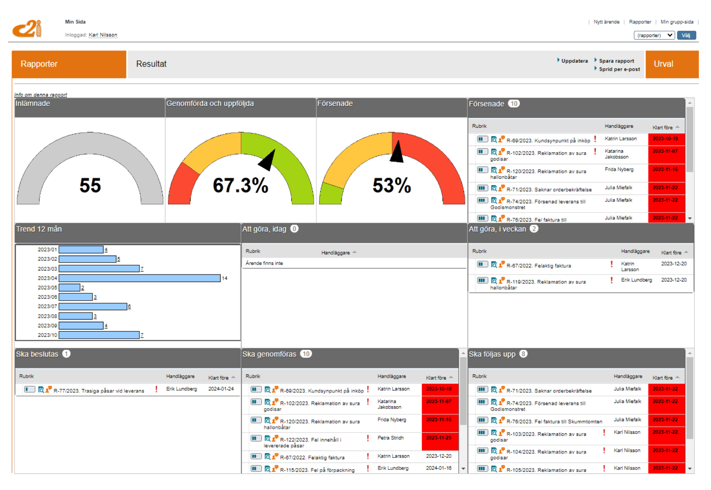Click comment person icon for R-120/2023 in Försenade list
The height and width of the screenshot is (490, 711).
tap(501, 170)
